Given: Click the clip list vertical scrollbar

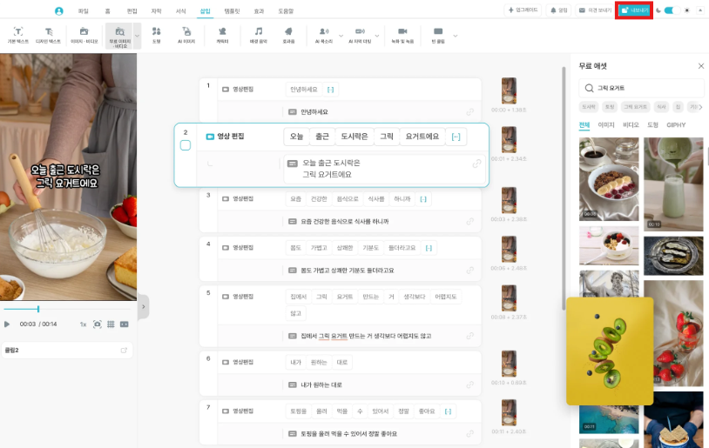Looking at the screenshot, I should pos(564,189).
